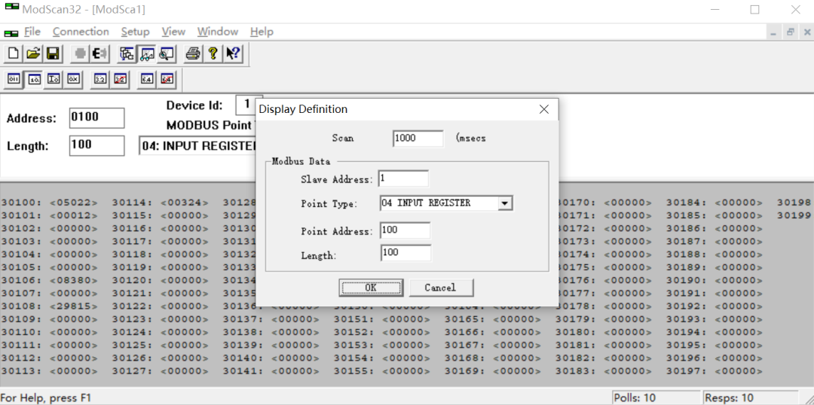The height and width of the screenshot is (405, 814).
Task: Open the Setup menu
Action: [135, 32]
